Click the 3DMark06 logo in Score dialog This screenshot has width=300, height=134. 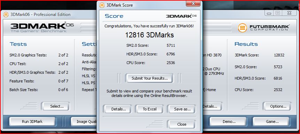181,16
